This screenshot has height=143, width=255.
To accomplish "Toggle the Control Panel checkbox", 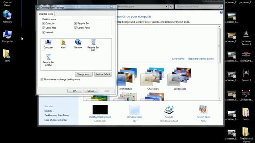I will [x=75, y=28].
